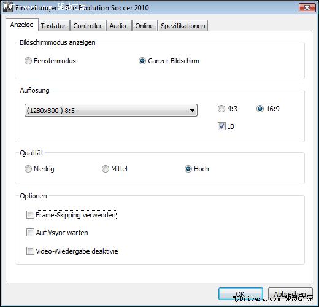Confirm settings with the OK button
Image resolution: width=319 pixels, height=307 pixels.
point(240,294)
